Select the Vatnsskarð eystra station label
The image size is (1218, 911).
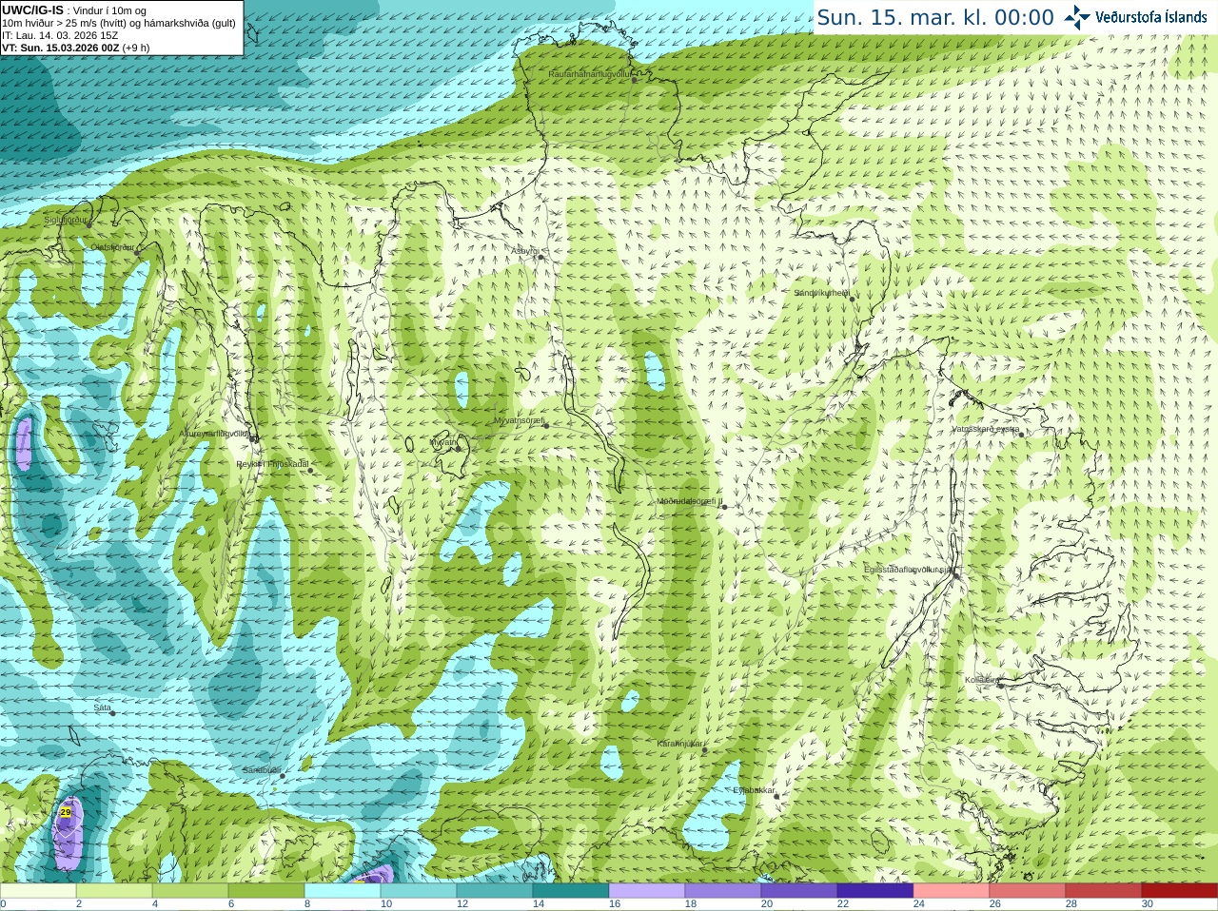pos(986,429)
